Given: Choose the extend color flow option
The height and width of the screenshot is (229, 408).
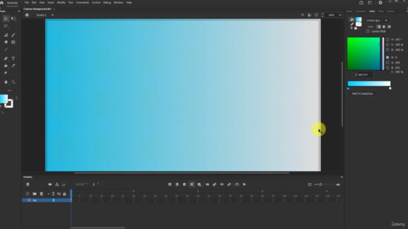Looking at the screenshot, I should [379, 27].
